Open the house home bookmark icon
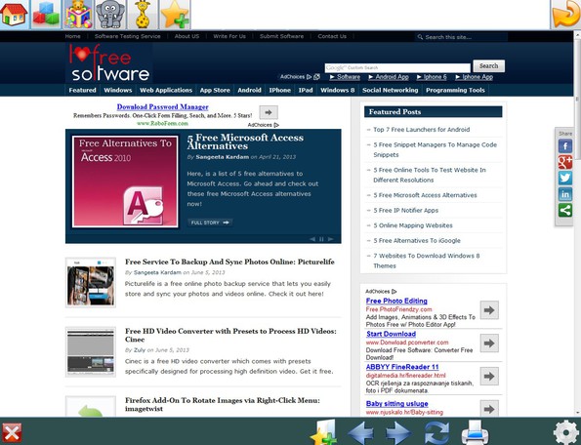Viewport: 581px width, 445px height. 14,15
